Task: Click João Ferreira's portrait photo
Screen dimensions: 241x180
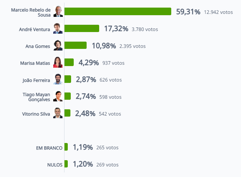Action: (58, 79)
